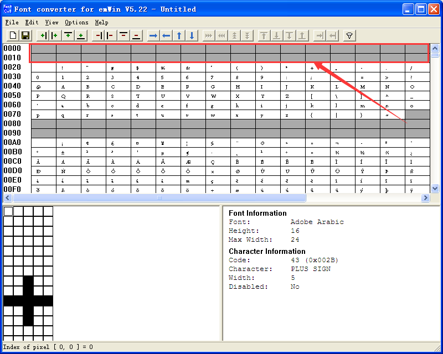Click row label 00F0 in the character table
Image resolution: width=443 pixels, height=354 pixels.
[x=12, y=189]
